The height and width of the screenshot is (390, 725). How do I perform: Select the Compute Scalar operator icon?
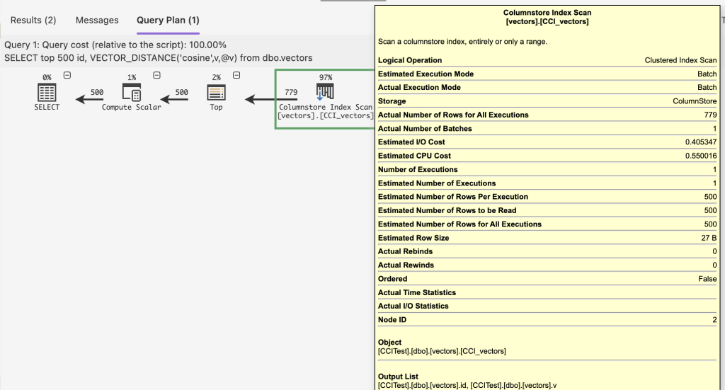point(132,92)
